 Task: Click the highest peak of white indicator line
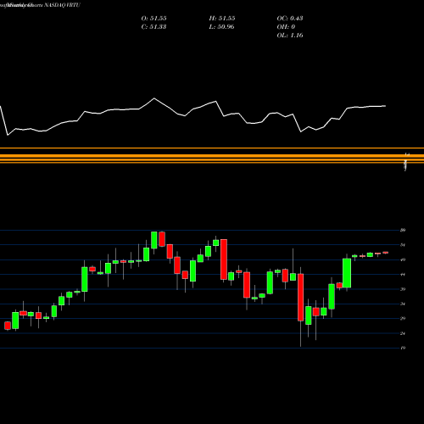pyautogui.click(x=154, y=98)
